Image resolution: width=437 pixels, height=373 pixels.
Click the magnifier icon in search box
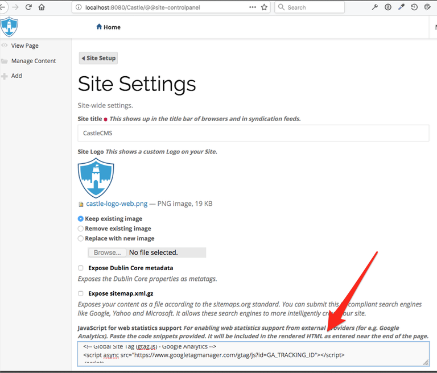coord(282,7)
